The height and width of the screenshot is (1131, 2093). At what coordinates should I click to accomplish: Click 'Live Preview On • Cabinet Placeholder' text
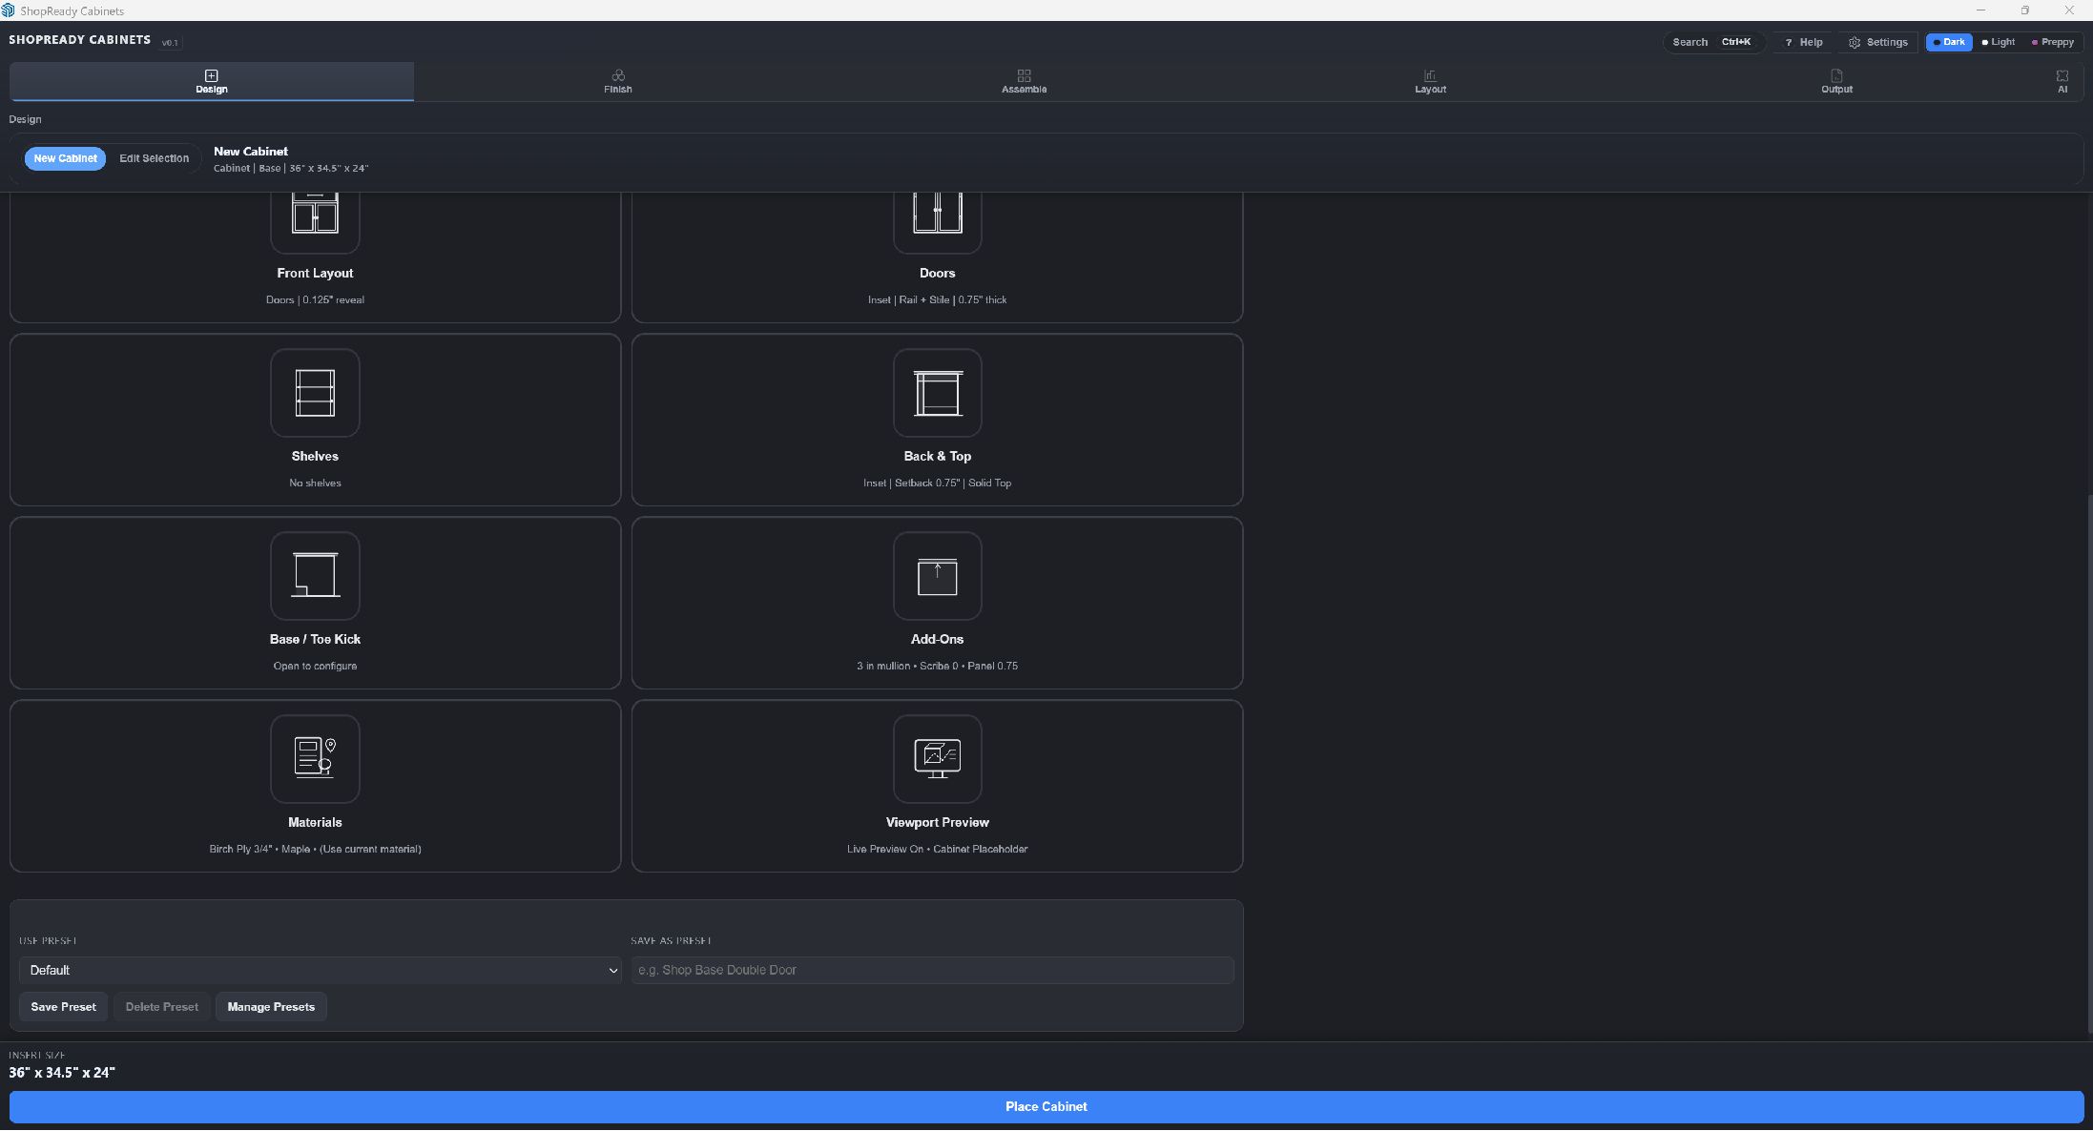937,850
